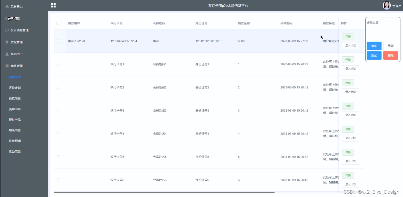
Task: Click the bank card number 1232345456567234
Action: pyautogui.click(x=124, y=41)
